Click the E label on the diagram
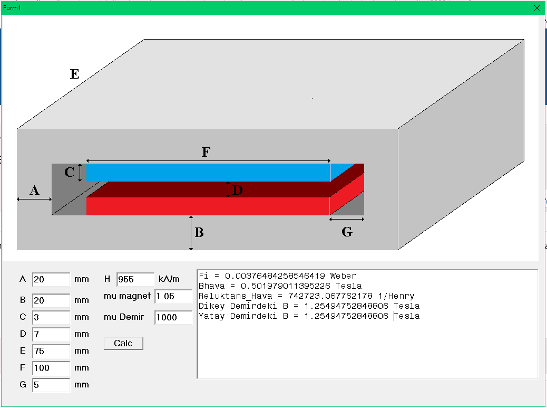 pos(75,74)
